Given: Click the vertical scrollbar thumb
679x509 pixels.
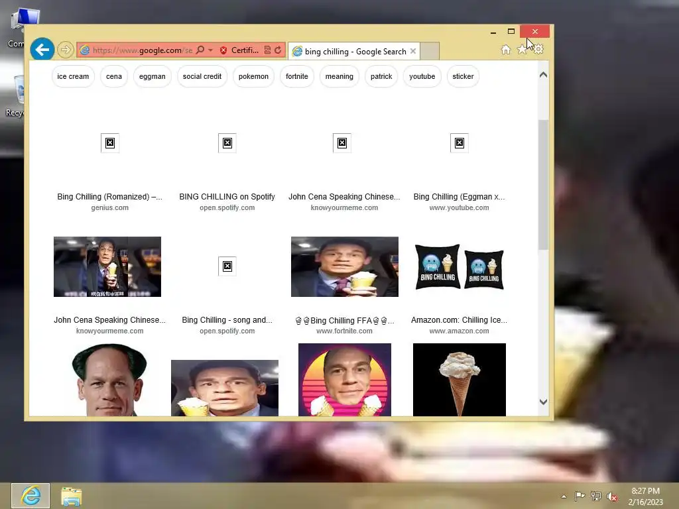Looking at the screenshot, I should (544, 184).
